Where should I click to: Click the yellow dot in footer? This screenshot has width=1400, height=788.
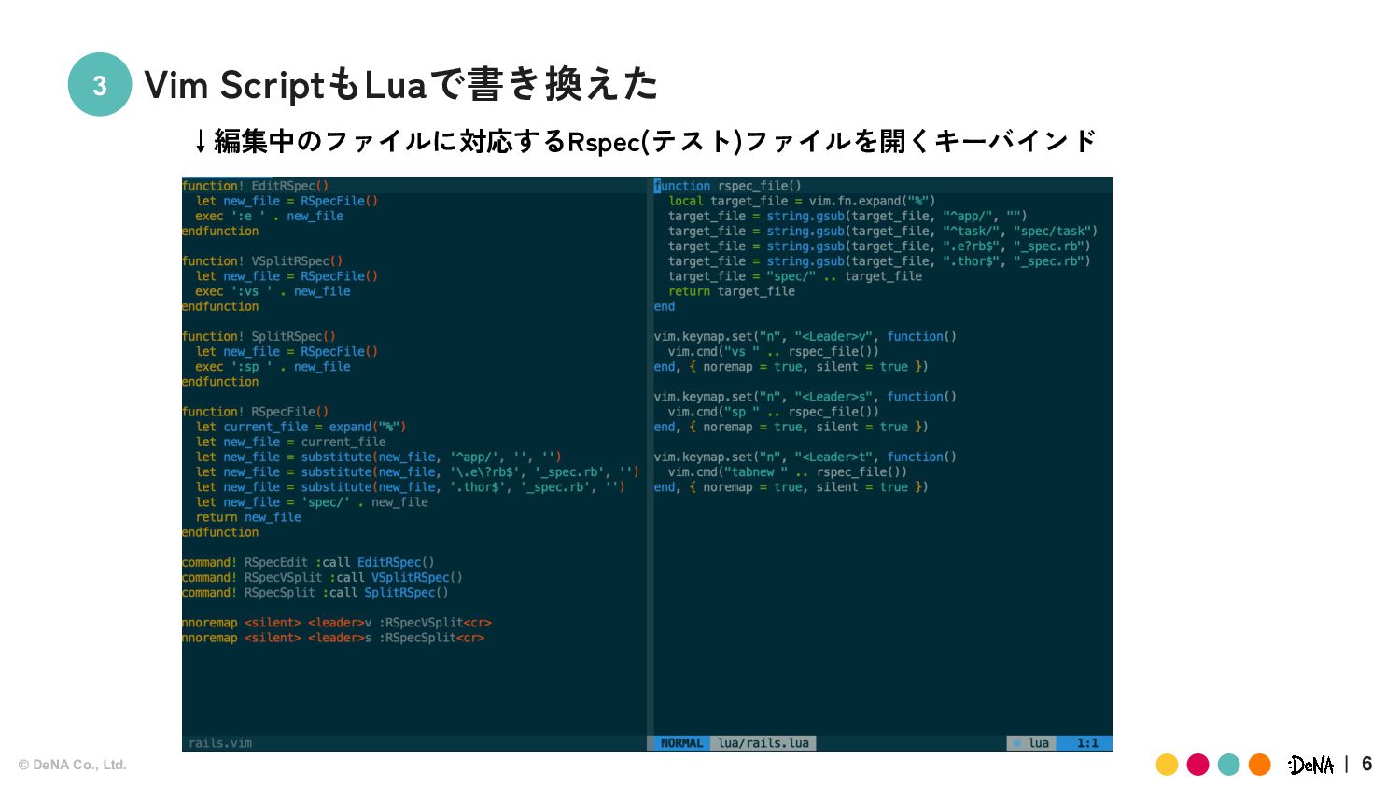1167,765
